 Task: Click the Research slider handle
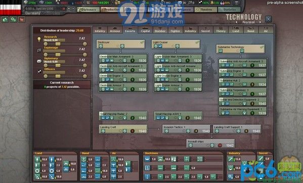point(58,44)
